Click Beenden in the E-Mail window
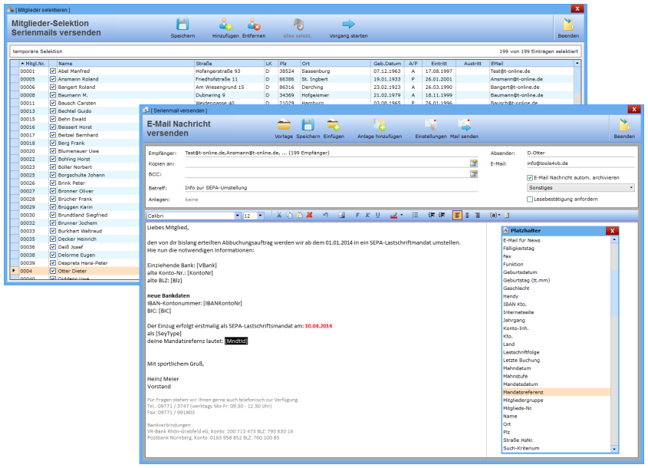The width and height of the screenshot is (648, 468). [623, 127]
